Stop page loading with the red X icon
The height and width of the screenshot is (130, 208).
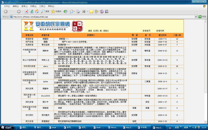point(26,12)
